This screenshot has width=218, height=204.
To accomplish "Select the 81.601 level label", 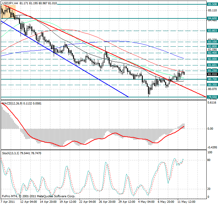I will (212, 65).
